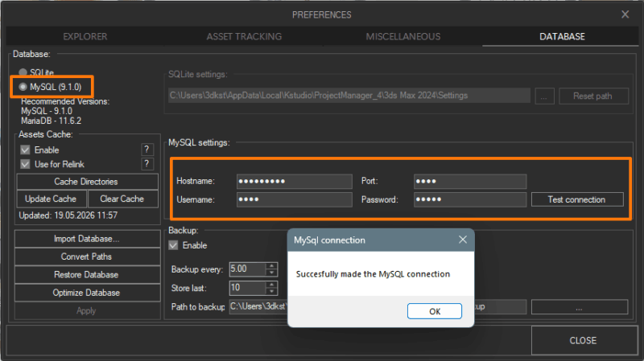
Task: Click Optimize Database button
Action: [x=87, y=293]
